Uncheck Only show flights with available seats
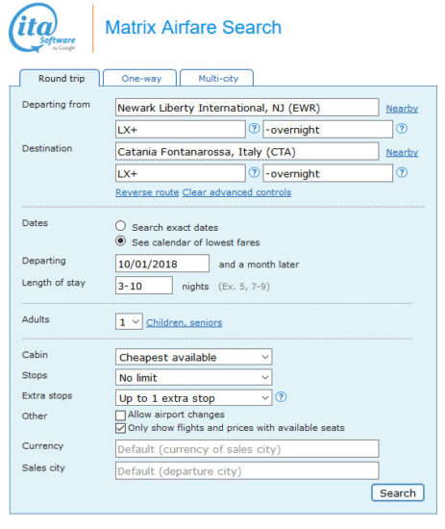 (120, 428)
